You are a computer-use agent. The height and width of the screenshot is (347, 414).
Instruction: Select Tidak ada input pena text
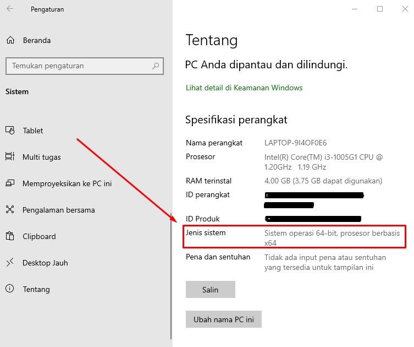pos(325,262)
